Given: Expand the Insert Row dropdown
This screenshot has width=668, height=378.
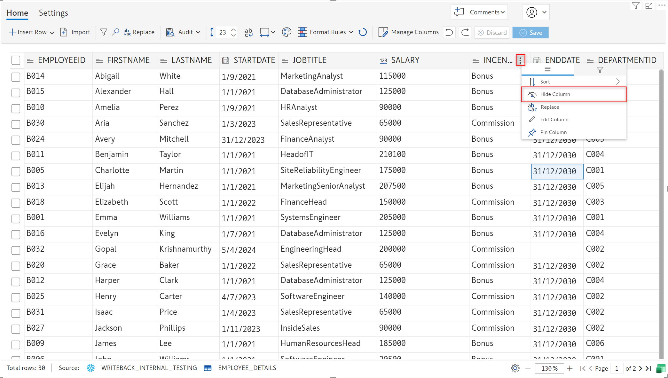Looking at the screenshot, I should 52,33.
